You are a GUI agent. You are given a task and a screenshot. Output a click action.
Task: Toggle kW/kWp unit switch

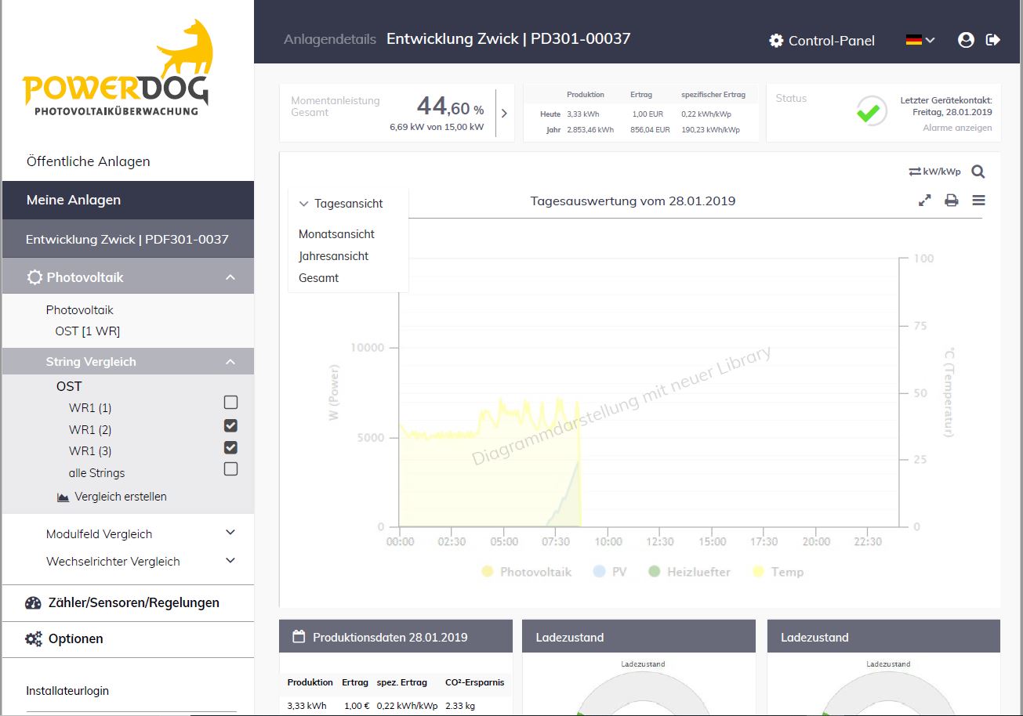pyautogui.click(x=934, y=172)
